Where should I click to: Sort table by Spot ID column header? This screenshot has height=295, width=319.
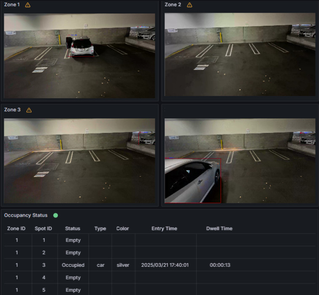pyautogui.click(x=43, y=228)
